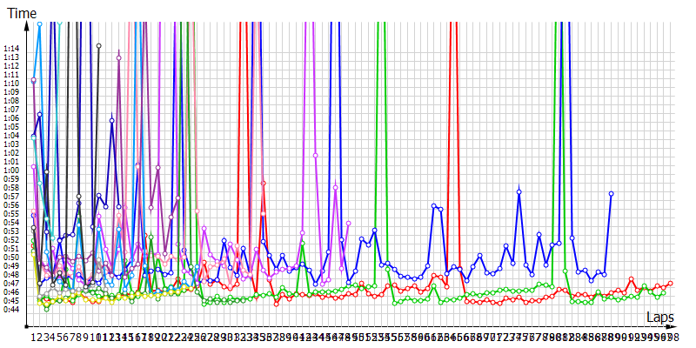Image resolution: width=696 pixels, height=348 pixels.
Task: Click the last green data point near chart end
Action: click(x=663, y=292)
